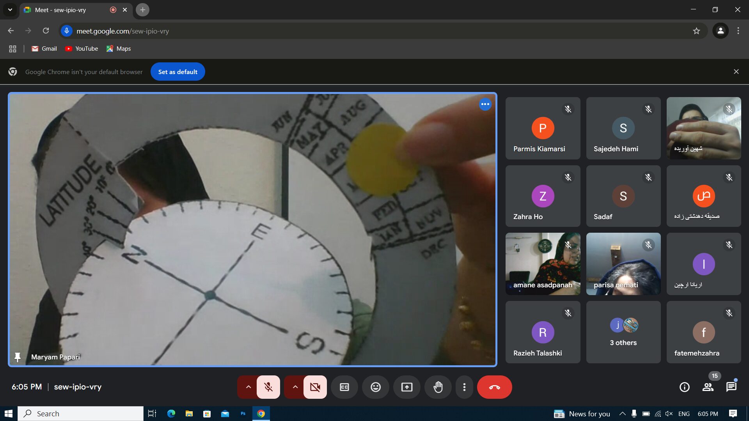Open more options three-dot menu in call bar

(x=464, y=387)
